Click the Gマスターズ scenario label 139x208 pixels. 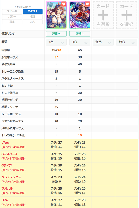9,154
